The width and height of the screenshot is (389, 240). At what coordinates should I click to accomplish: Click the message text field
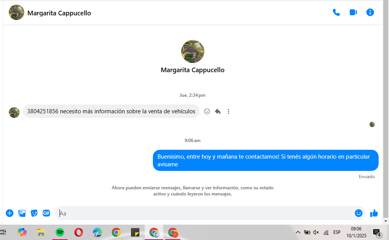[x=204, y=213]
